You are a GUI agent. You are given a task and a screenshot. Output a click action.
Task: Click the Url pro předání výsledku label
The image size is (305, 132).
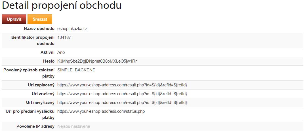[x=30, y=114]
